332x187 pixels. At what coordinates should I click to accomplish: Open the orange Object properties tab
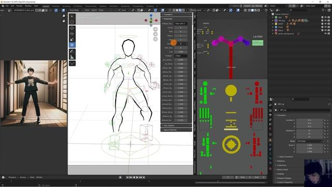[x=270, y=140]
